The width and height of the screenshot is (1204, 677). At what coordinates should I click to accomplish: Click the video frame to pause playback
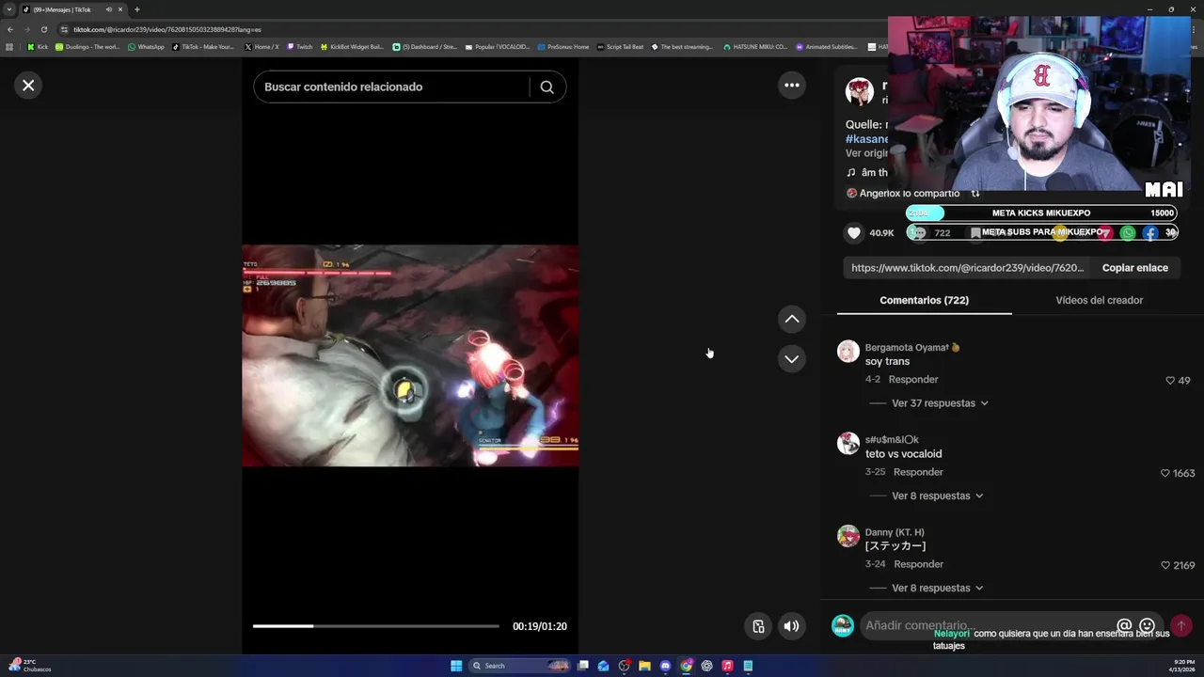(410, 355)
